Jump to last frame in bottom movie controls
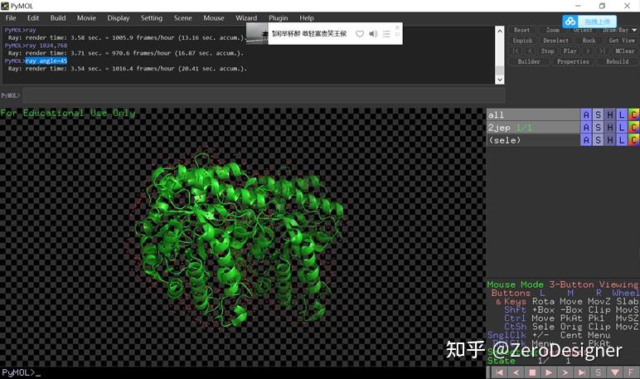 tap(582, 372)
